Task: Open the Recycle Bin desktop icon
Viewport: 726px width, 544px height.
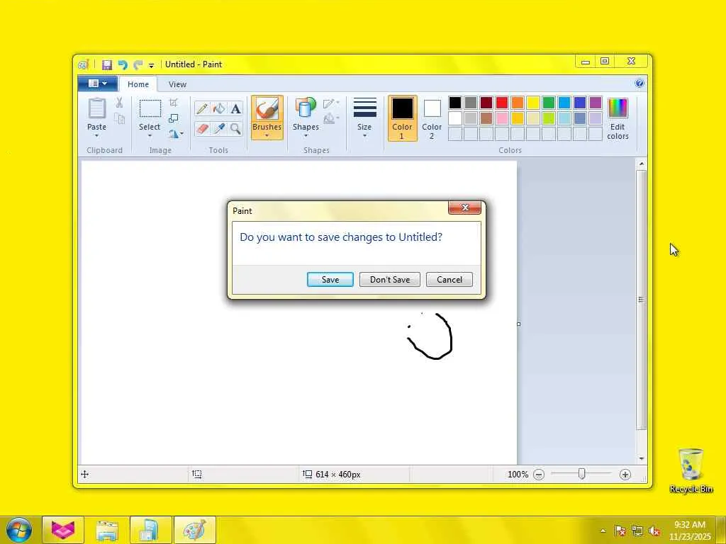Action: click(691, 470)
